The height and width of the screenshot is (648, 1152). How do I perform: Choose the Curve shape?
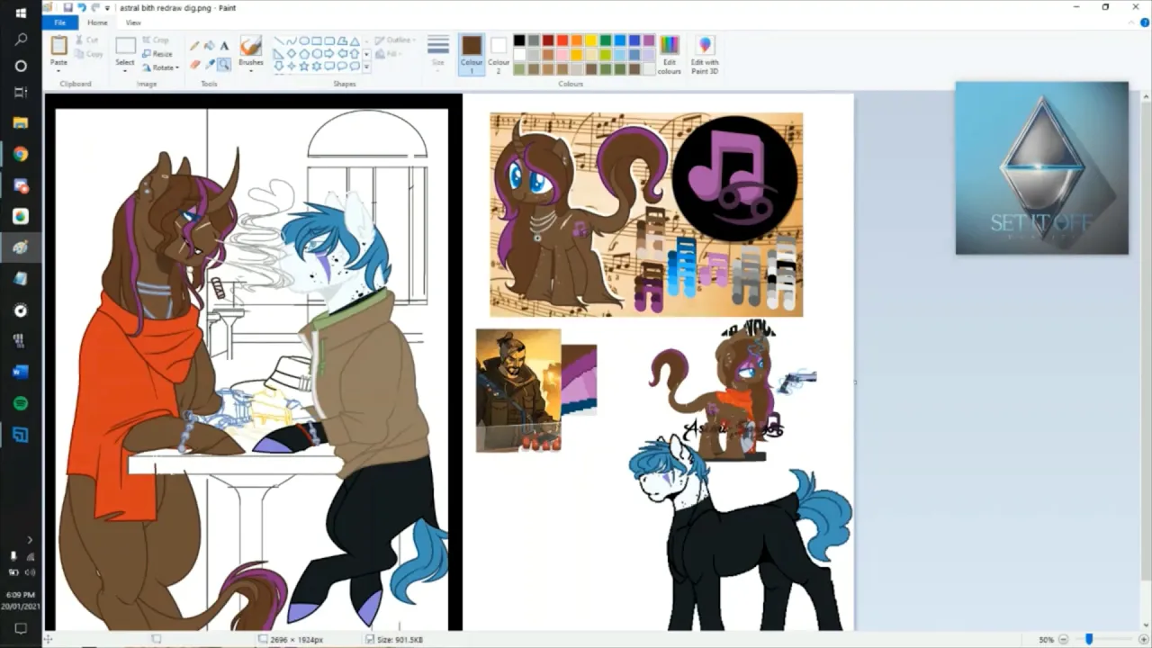[x=292, y=40]
